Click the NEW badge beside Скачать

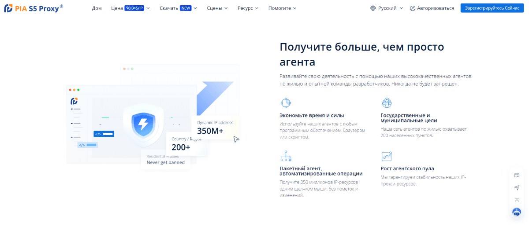point(186,8)
